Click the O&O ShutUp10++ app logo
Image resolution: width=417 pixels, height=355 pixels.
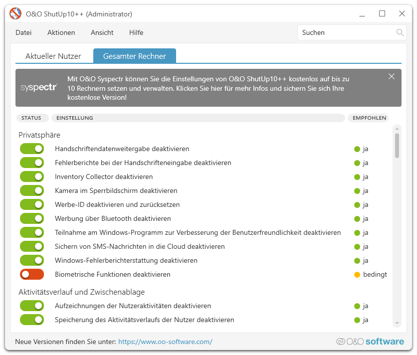pos(15,13)
